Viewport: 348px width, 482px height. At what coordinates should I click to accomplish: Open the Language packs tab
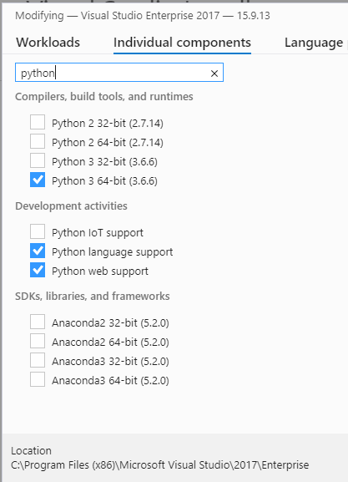click(x=315, y=43)
